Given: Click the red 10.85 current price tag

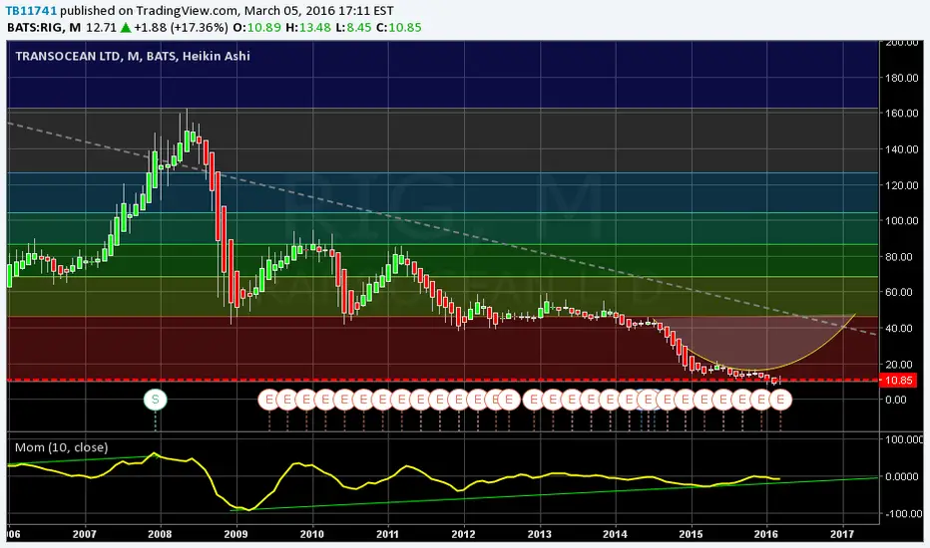Looking at the screenshot, I should coord(898,381).
